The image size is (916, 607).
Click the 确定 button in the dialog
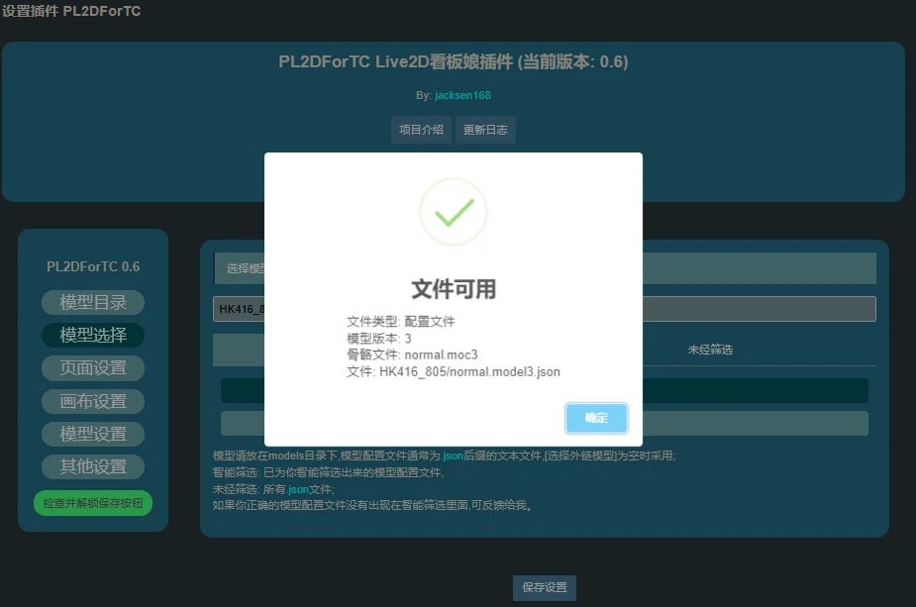tap(596, 418)
